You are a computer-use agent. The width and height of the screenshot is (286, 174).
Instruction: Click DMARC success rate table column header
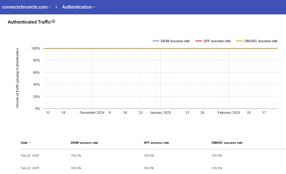click(x=227, y=143)
